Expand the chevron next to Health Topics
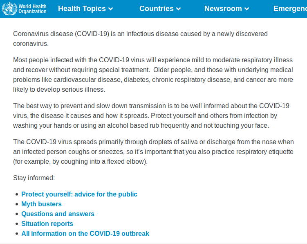The height and width of the screenshot is (244, 307). [x=111, y=9]
